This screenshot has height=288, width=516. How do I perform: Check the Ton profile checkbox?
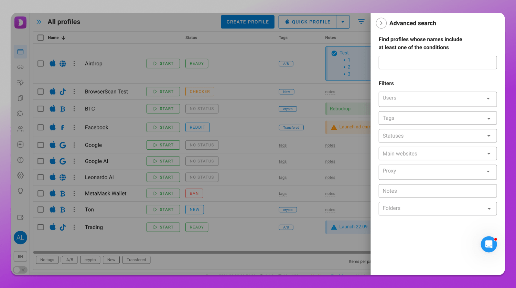coord(41,210)
